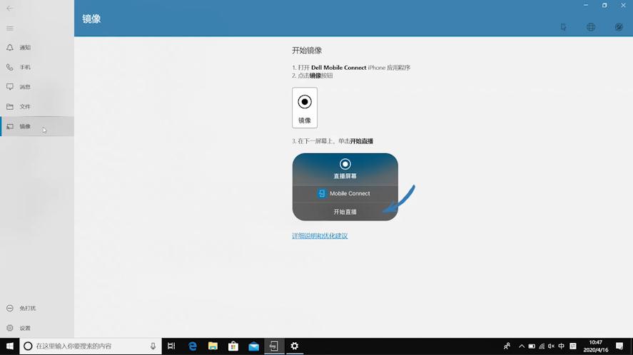Open Task View on taskbar

point(171,346)
